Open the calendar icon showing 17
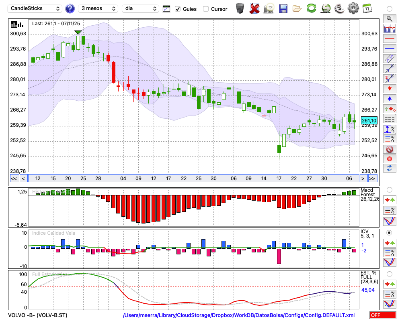This screenshot has height=321, width=402. [x=367, y=8]
